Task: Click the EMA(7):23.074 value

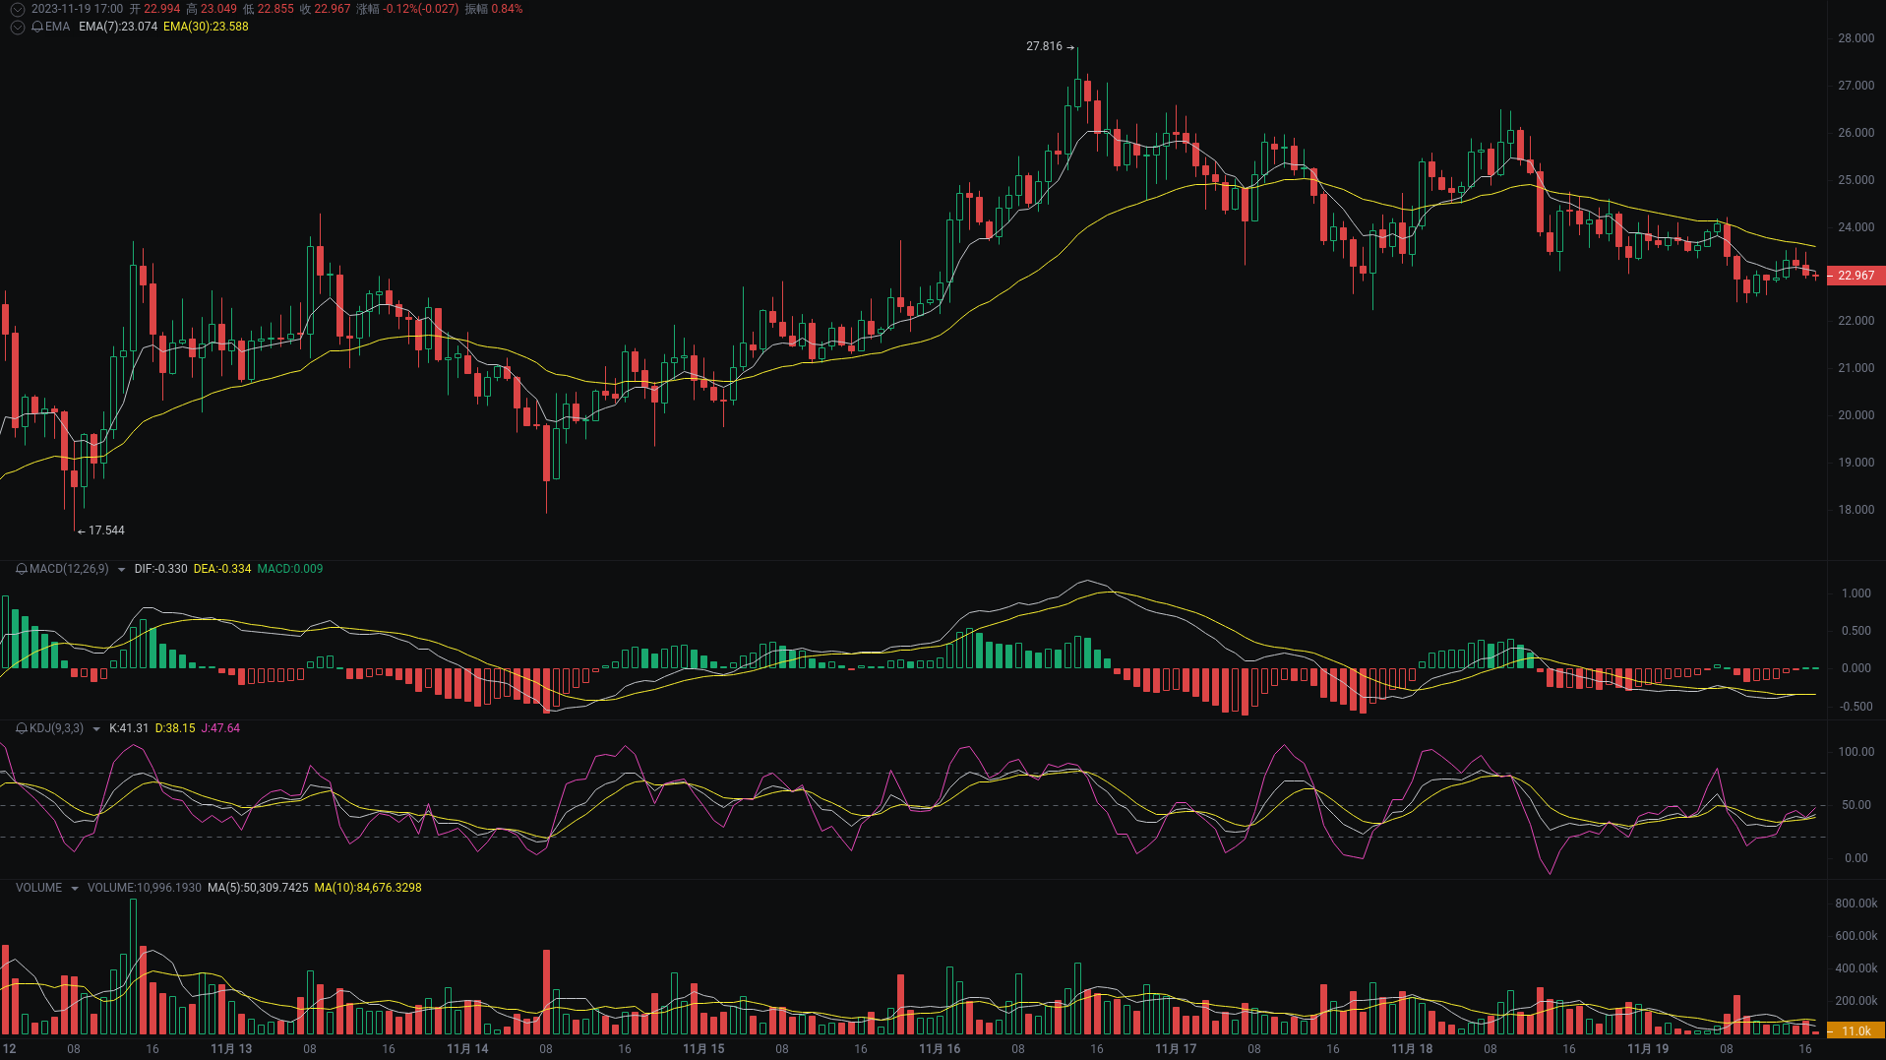Action: pyautogui.click(x=118, y=27)
